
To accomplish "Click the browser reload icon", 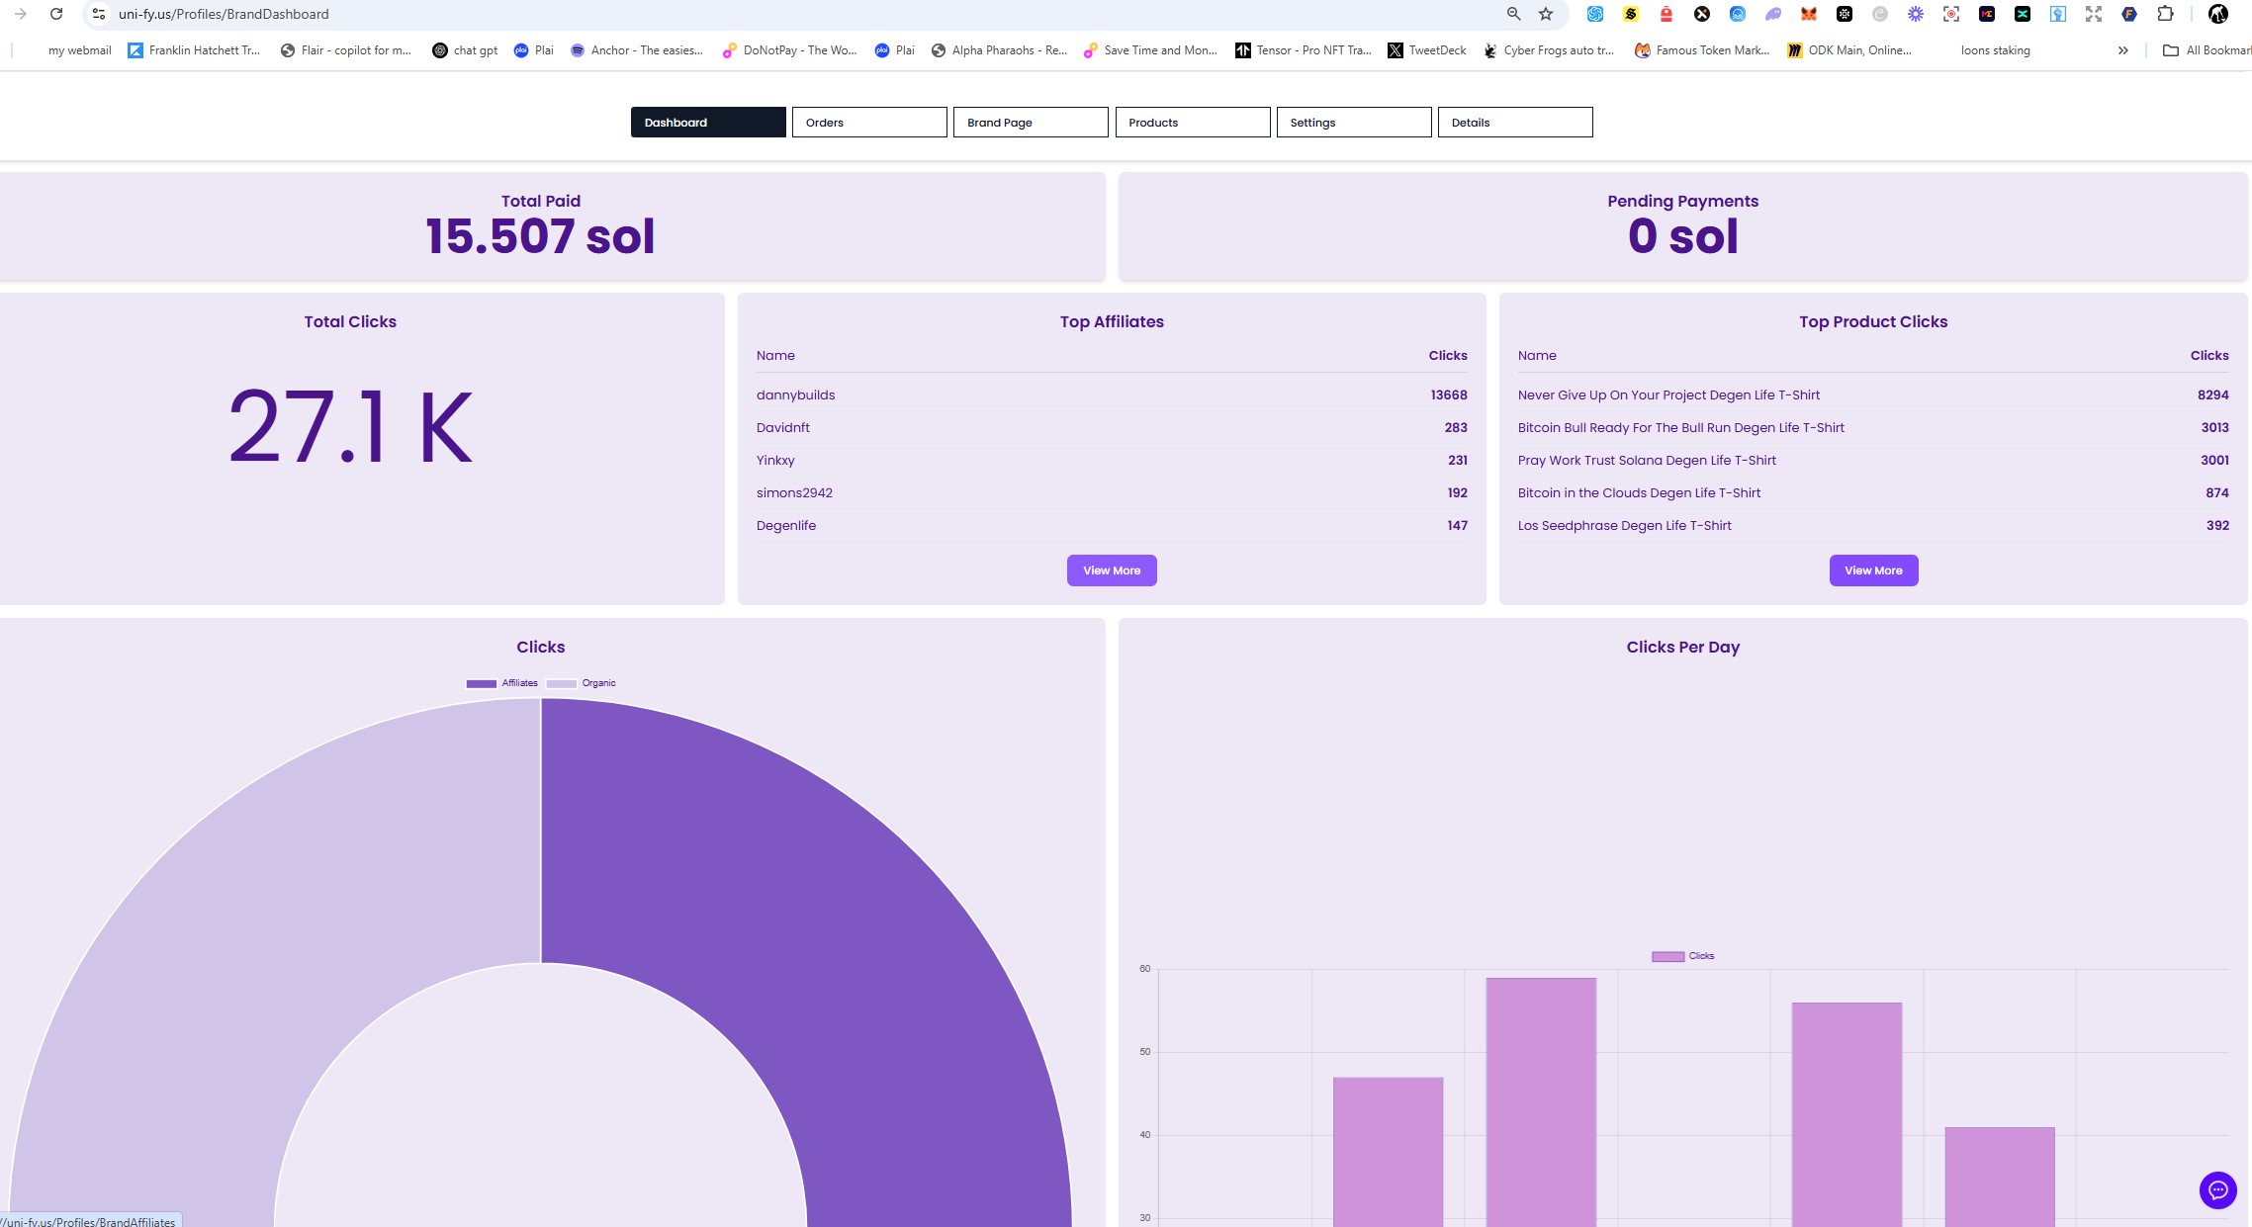I will 56,14.
